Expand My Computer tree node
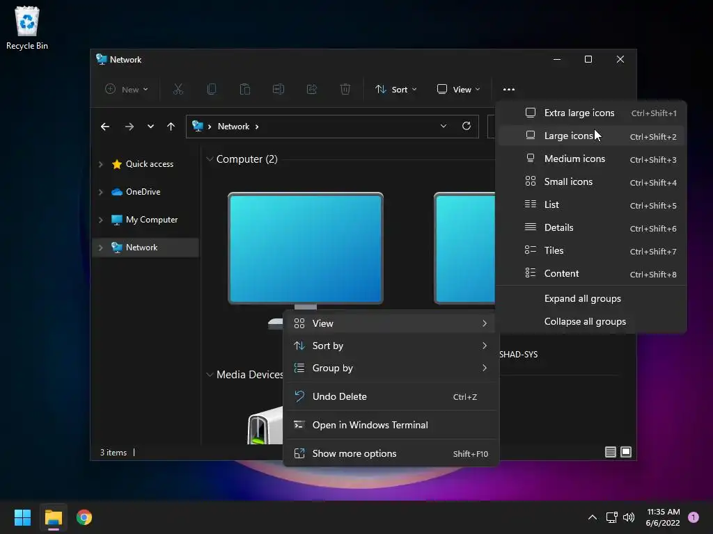This screenshot has width=713, height=534. click(x=101, y=220)
